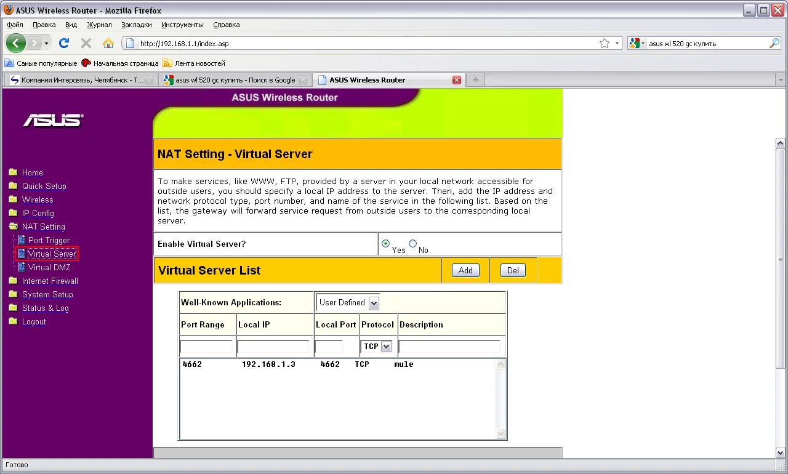Open the Правка menu
The width and height of the screenshot is (788, 474).
(44, 25)
